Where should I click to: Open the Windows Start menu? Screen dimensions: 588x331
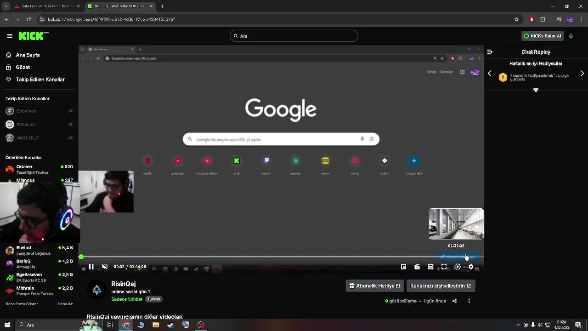7,325
